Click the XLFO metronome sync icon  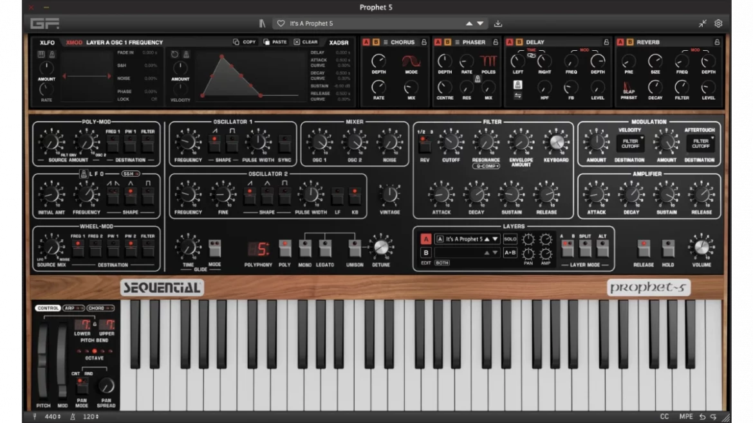point(52,55)
